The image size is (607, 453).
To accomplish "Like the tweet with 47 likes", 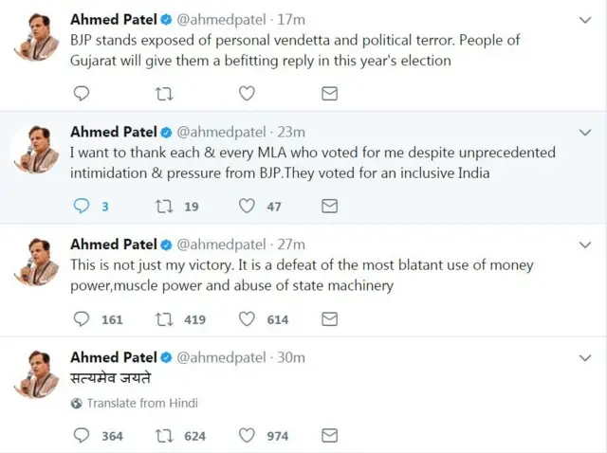I will click(x=247, y=206).
